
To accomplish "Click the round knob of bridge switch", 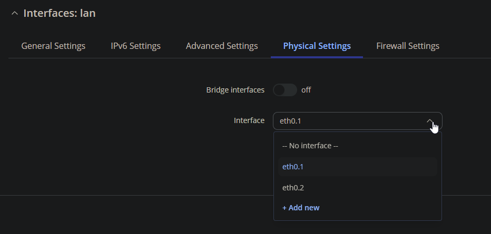I will click(279, 90).
